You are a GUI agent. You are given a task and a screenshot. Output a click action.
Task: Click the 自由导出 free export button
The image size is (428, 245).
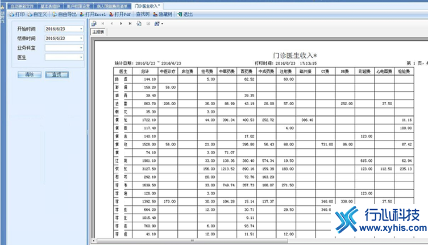64,14
